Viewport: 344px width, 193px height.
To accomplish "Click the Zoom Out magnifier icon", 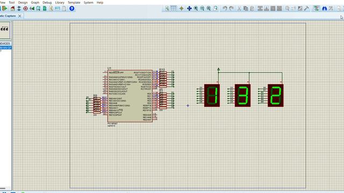I will pos(202,9).
